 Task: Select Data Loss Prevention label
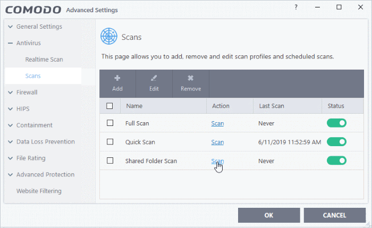click(x=46, y=142)
